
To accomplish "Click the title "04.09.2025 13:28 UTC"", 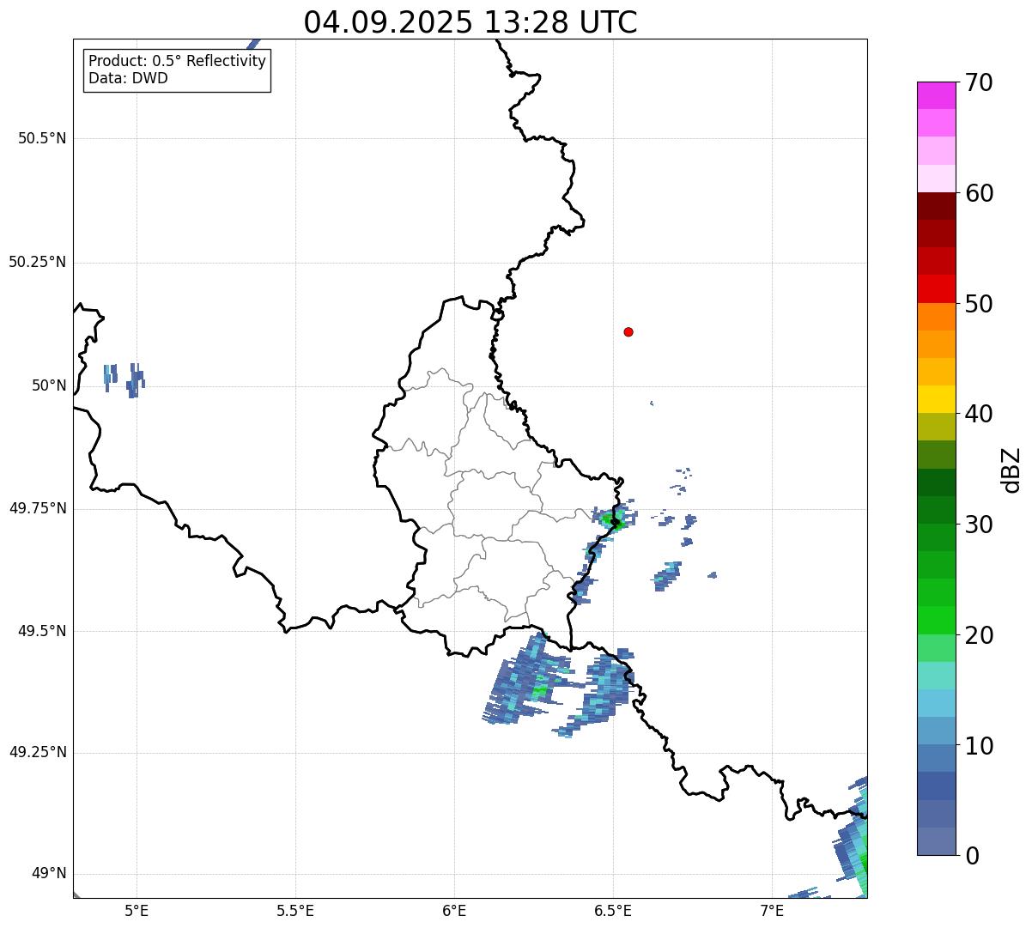I will [x=470, y=22].
